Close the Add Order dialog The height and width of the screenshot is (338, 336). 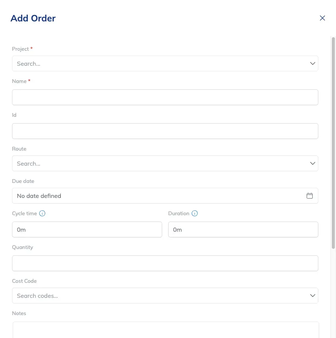pos(322,18)
